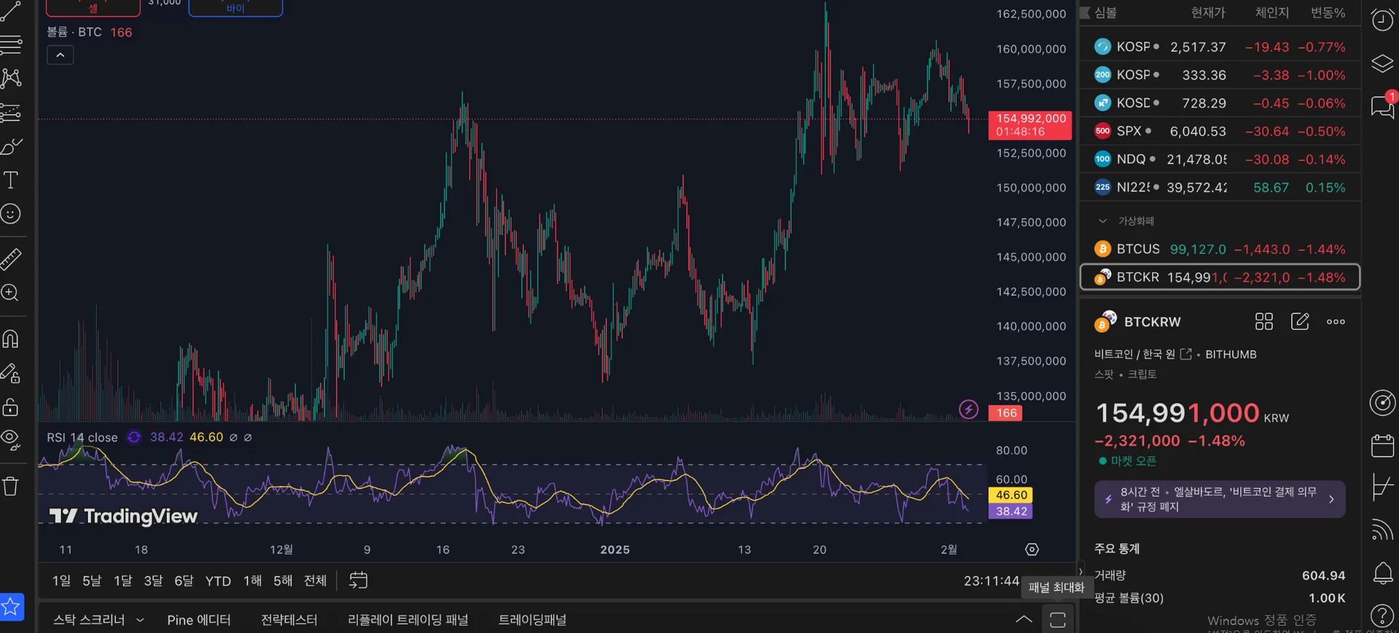Hide all drawings with the eye icon
Screen dimensions: 1399x633
[10, 439]
